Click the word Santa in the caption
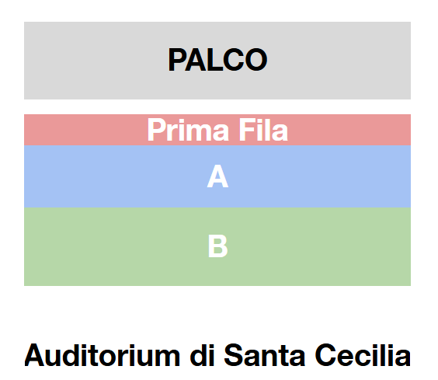The width and height of the screenshot is (438, 380). pyautogui.click(x=264, y=355)
